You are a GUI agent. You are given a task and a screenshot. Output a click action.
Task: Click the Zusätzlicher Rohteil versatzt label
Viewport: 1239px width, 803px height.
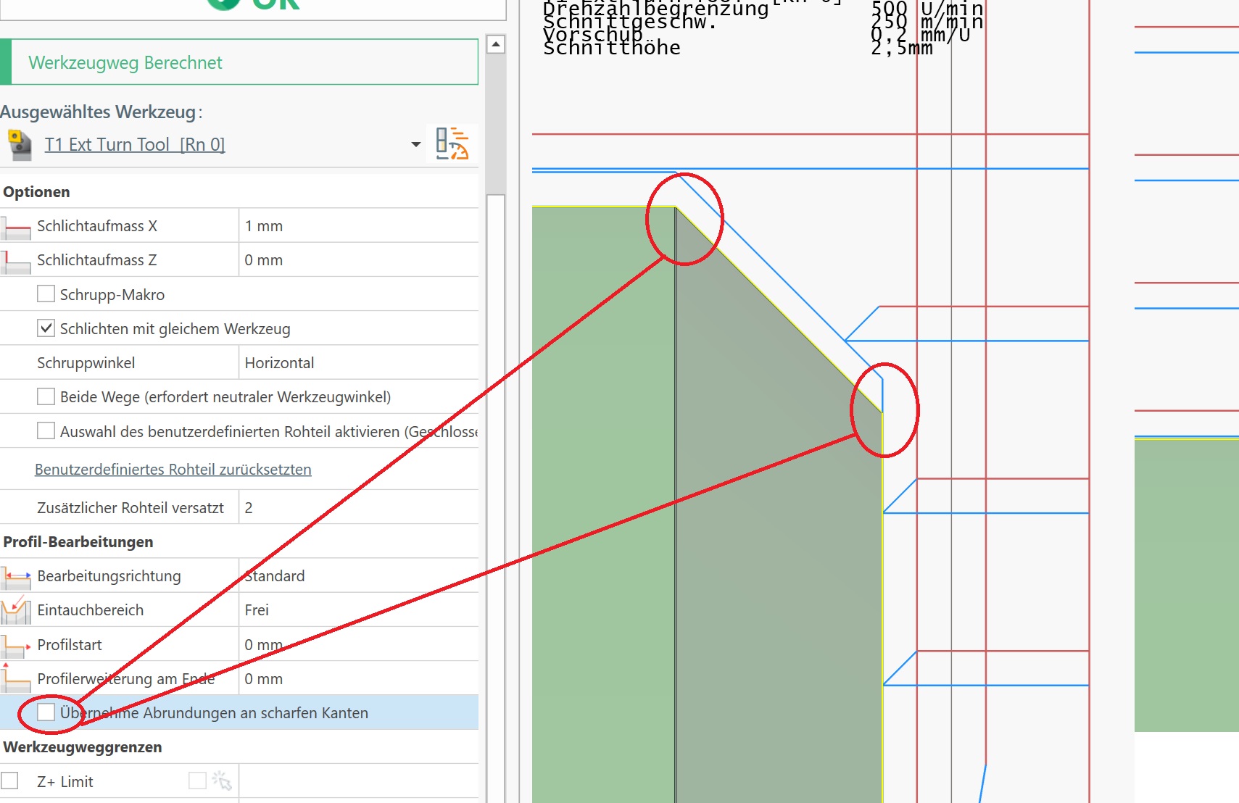point(130,508)
